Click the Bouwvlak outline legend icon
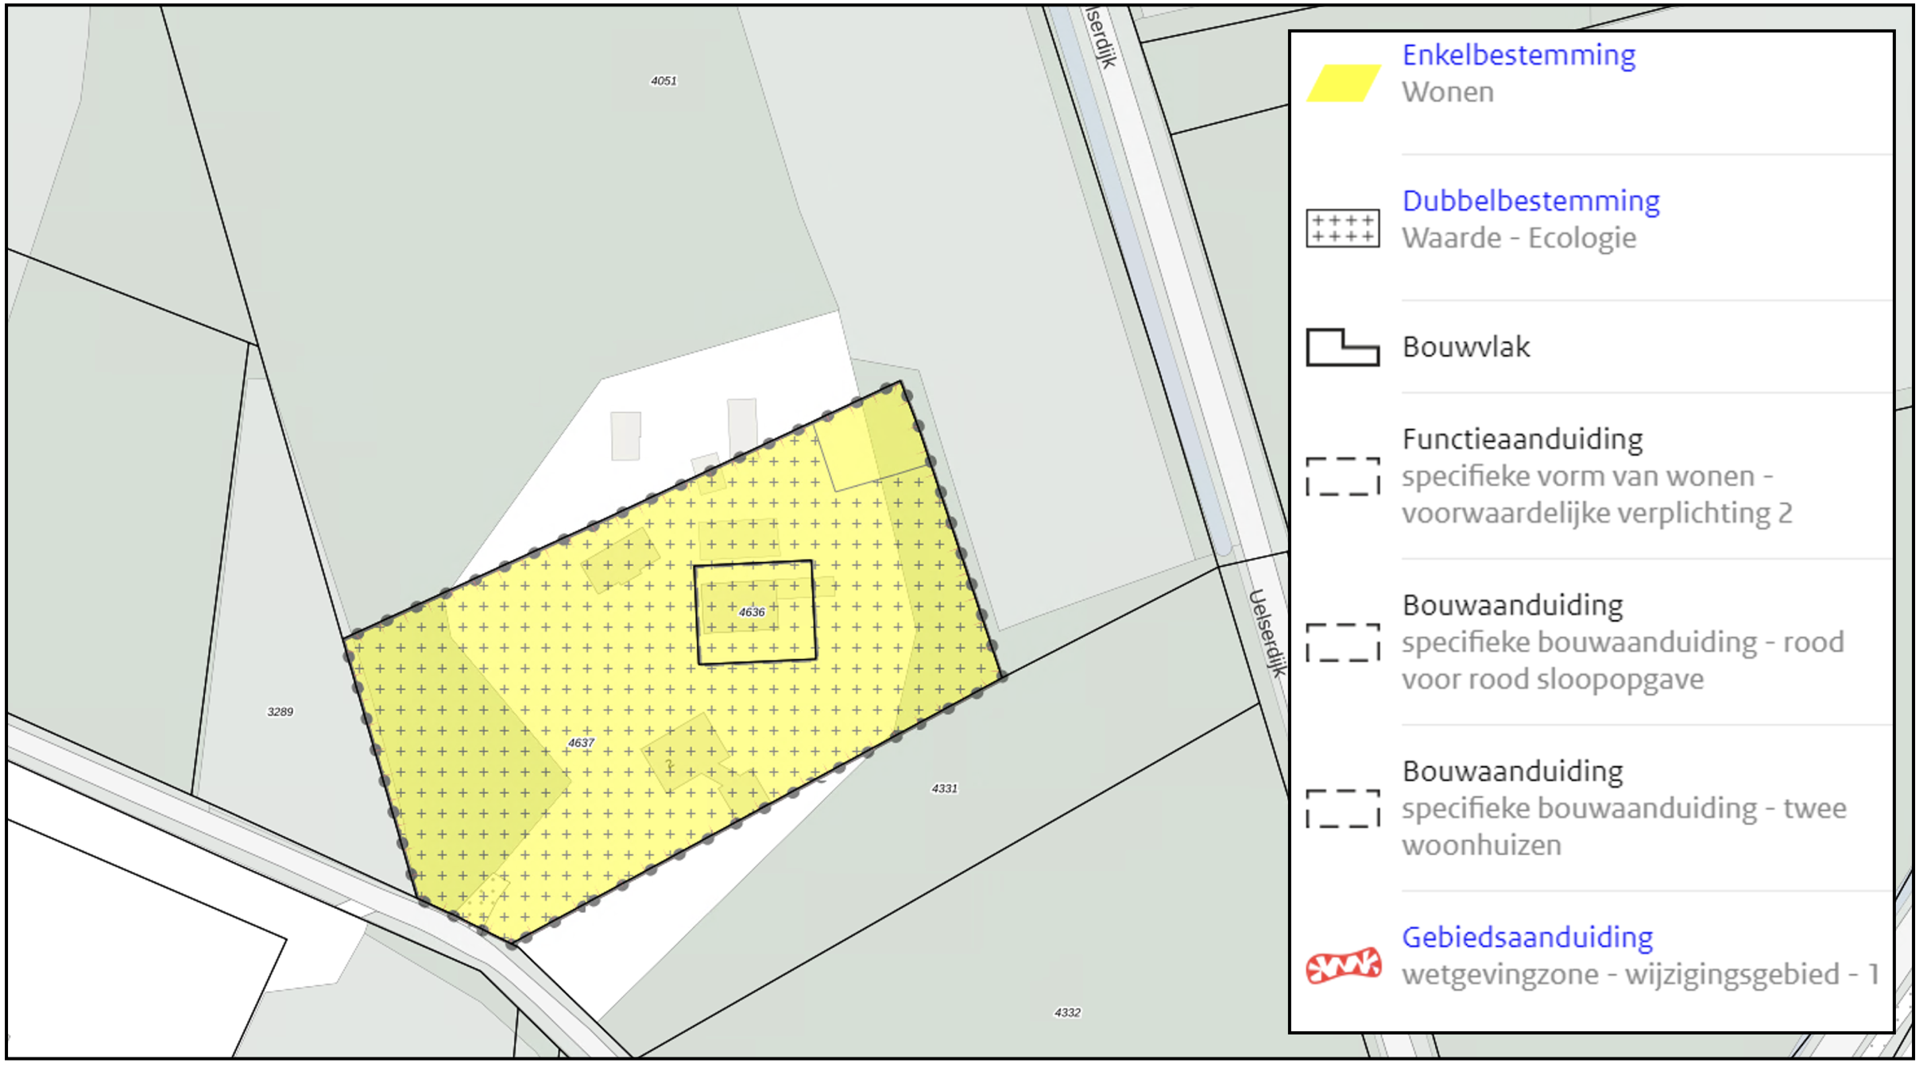The width and height of the screenshot is (1923, 1067). (1343, 348)
